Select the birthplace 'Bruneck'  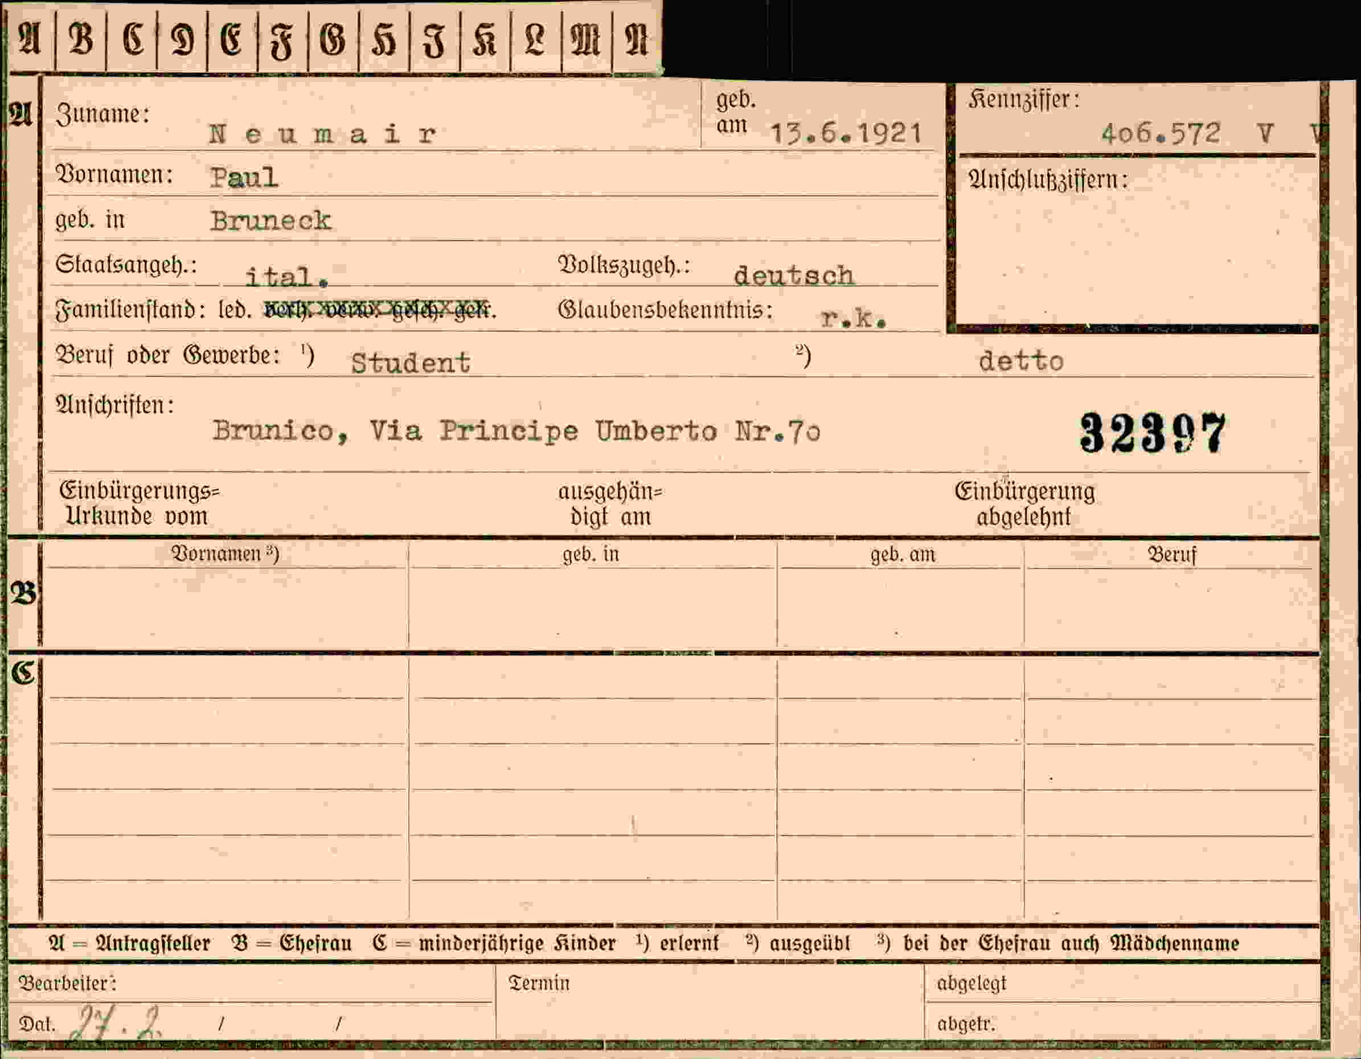coord(270,220)
